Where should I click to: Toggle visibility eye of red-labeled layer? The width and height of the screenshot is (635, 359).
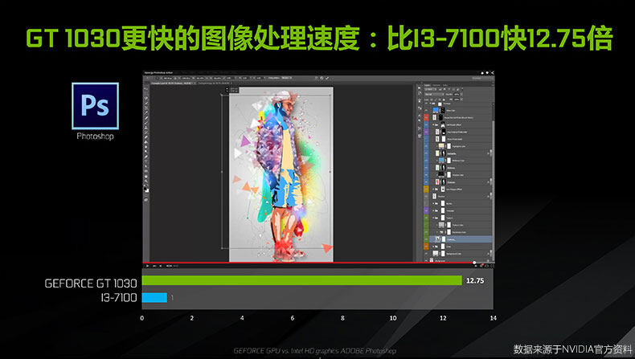[x=426, y=117]
